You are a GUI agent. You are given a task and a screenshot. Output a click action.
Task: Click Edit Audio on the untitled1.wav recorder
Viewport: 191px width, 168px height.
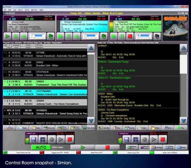43,139
